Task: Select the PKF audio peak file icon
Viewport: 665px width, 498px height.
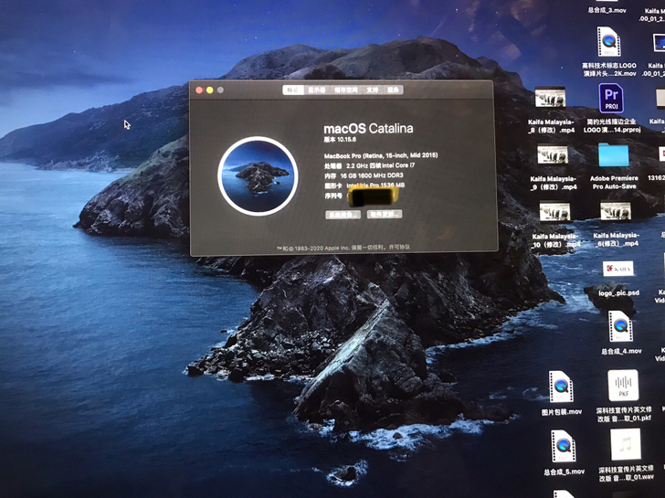Action: (x=623, y=386)
